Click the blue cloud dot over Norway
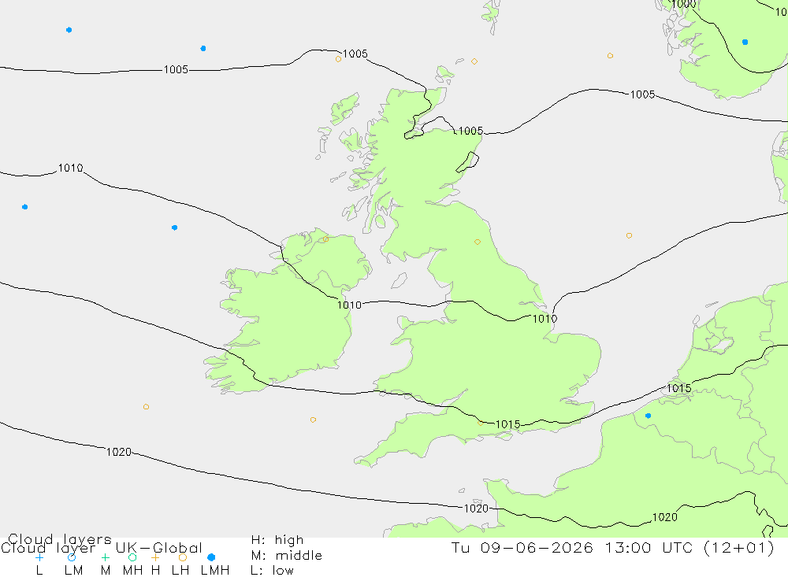Screen dimensions: 788x577 (745, 43)
